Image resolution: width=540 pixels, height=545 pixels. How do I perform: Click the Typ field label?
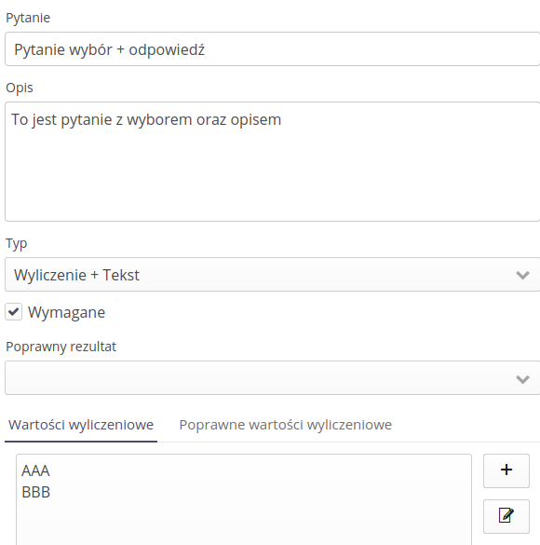click(x=17, y=244)
